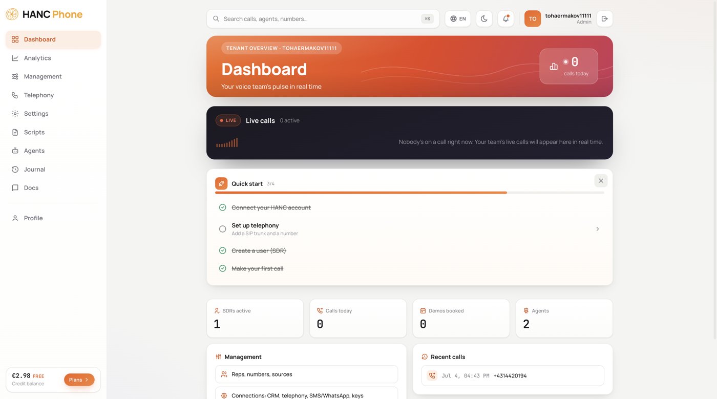This screenshot has height=399, width=717.
Task: Click the Demos booked calendar icon
Action: point(423,311)
